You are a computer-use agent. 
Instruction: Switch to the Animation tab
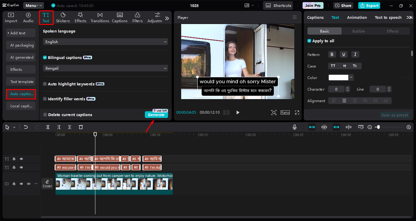click(x=357, y=17)
